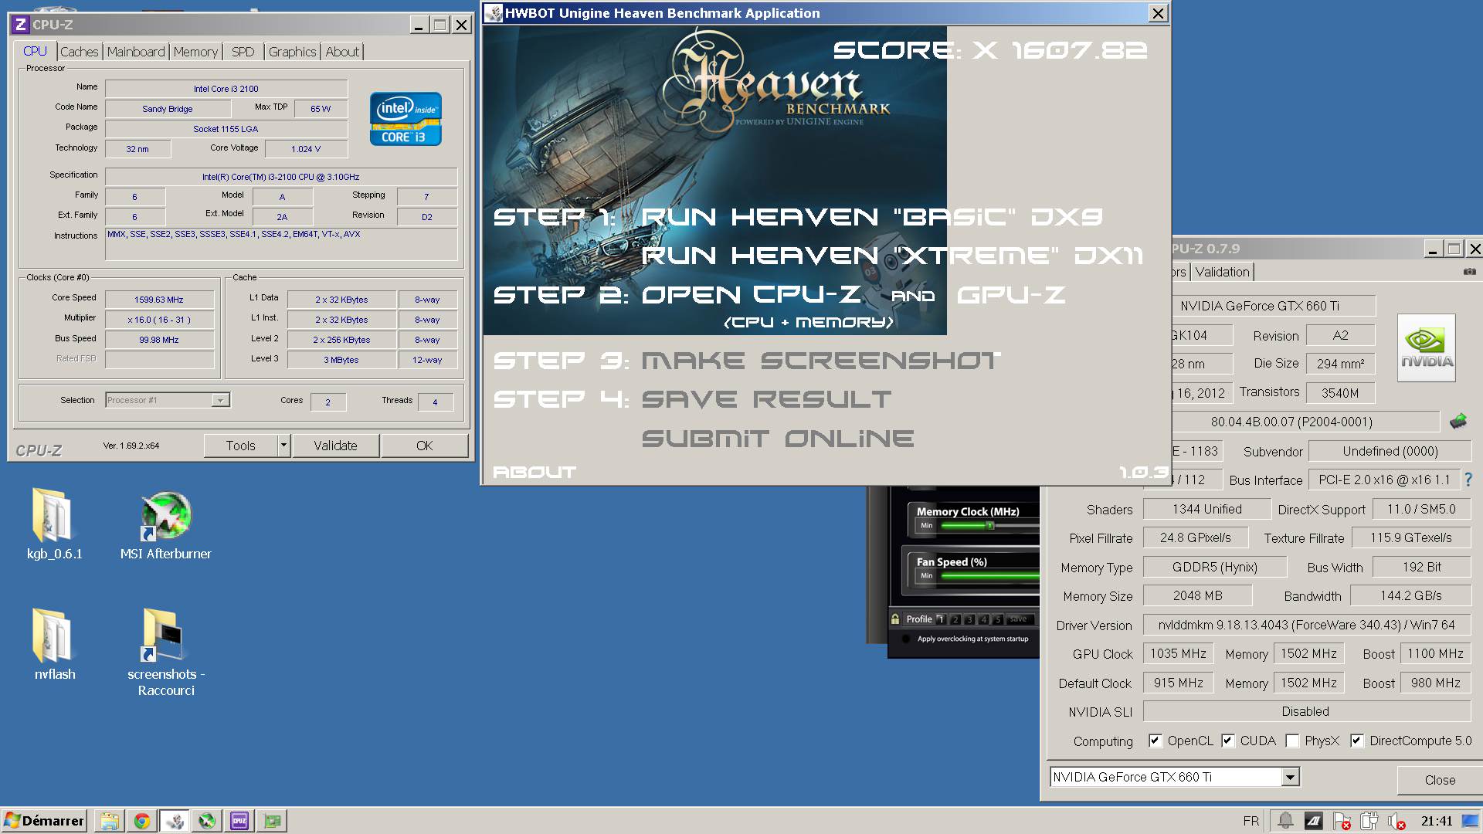The width and height of the screenshot is (1483, 834).
Task: Click Run Heaven "Xtreme" DX11
Action: click(x=892, y=256)
